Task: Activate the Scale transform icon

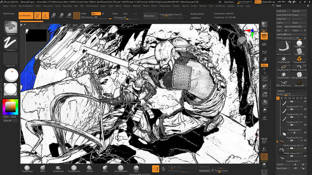Action: point(61,16)
